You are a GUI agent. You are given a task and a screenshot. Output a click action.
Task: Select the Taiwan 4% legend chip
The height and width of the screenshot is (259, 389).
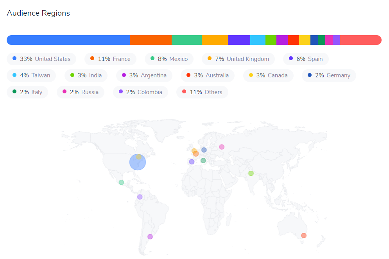point(31,76)
